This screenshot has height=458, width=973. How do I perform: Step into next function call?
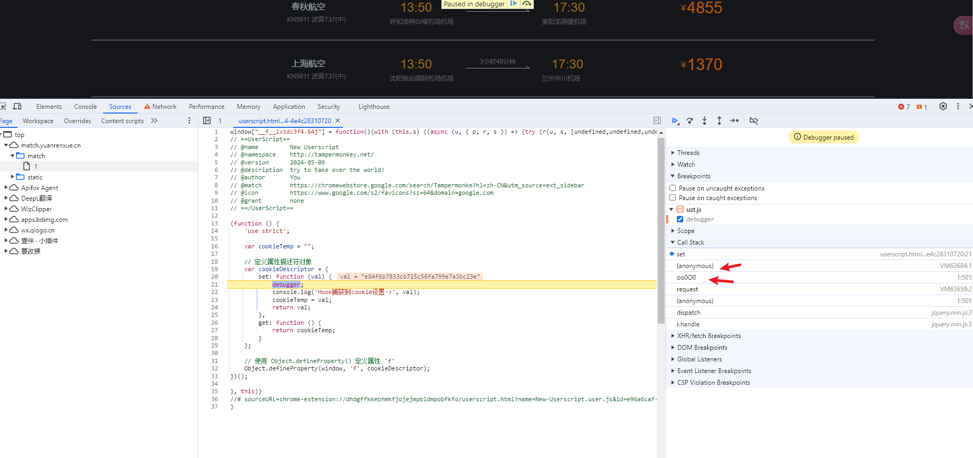704,121
